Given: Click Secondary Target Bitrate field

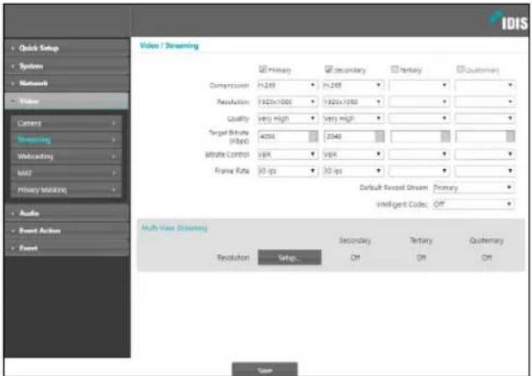Looking at the screenshot, I should [x=349, y=136].
